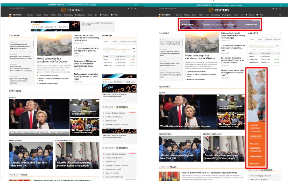288x181 pixels.
Task: Click 'Slideshow: Battle for Mosul' on left page
Action: pyautogui.click(x=48, y=84)
